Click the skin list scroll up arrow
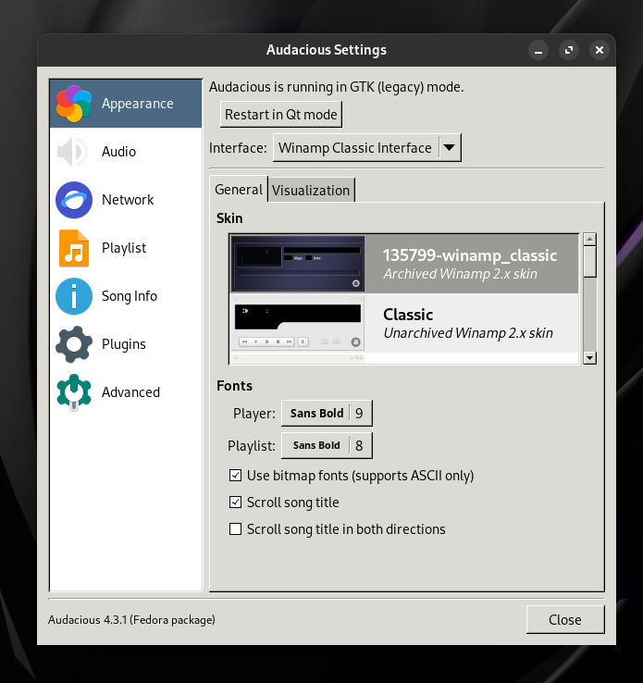Viewport: 643px width, 683px height. click(x=590, y=239)
